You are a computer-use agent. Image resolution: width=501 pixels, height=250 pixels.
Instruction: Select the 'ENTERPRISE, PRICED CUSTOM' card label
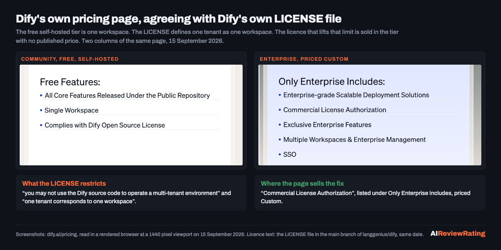304,59
